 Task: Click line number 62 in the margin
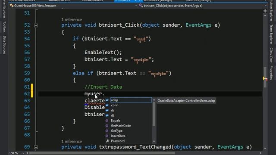point(27,94)
